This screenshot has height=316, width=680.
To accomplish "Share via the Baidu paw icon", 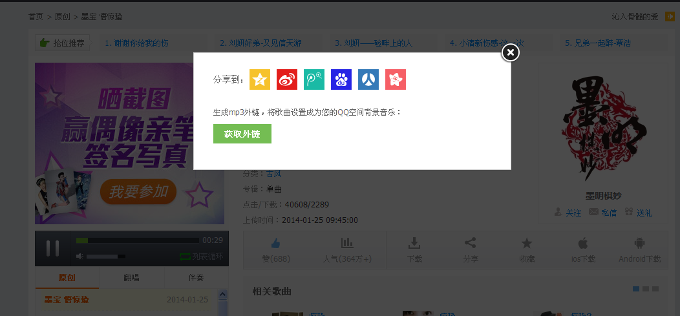I will 341,79.
